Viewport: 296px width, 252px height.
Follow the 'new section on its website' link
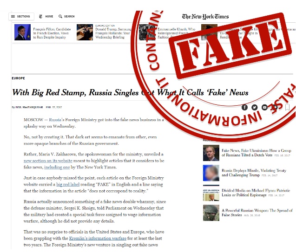[48, 161]
